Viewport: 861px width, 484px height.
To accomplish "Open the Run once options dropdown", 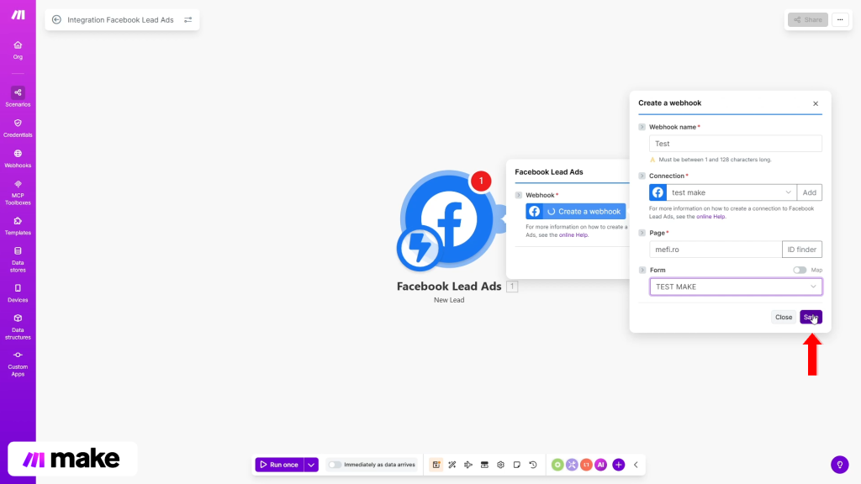I will pyautogui.click(x=311, y=465).
